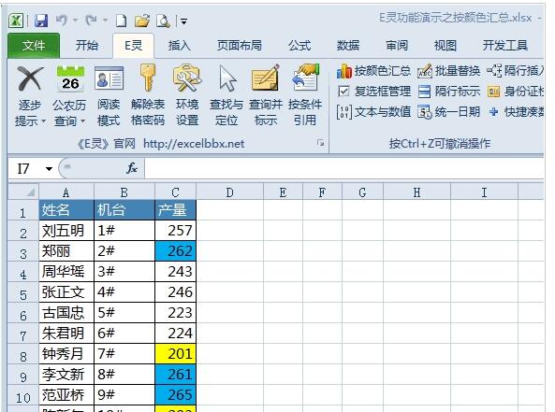
Task: Click the fx insert function button
Action: pyautogui.click(x=132, y=168)
